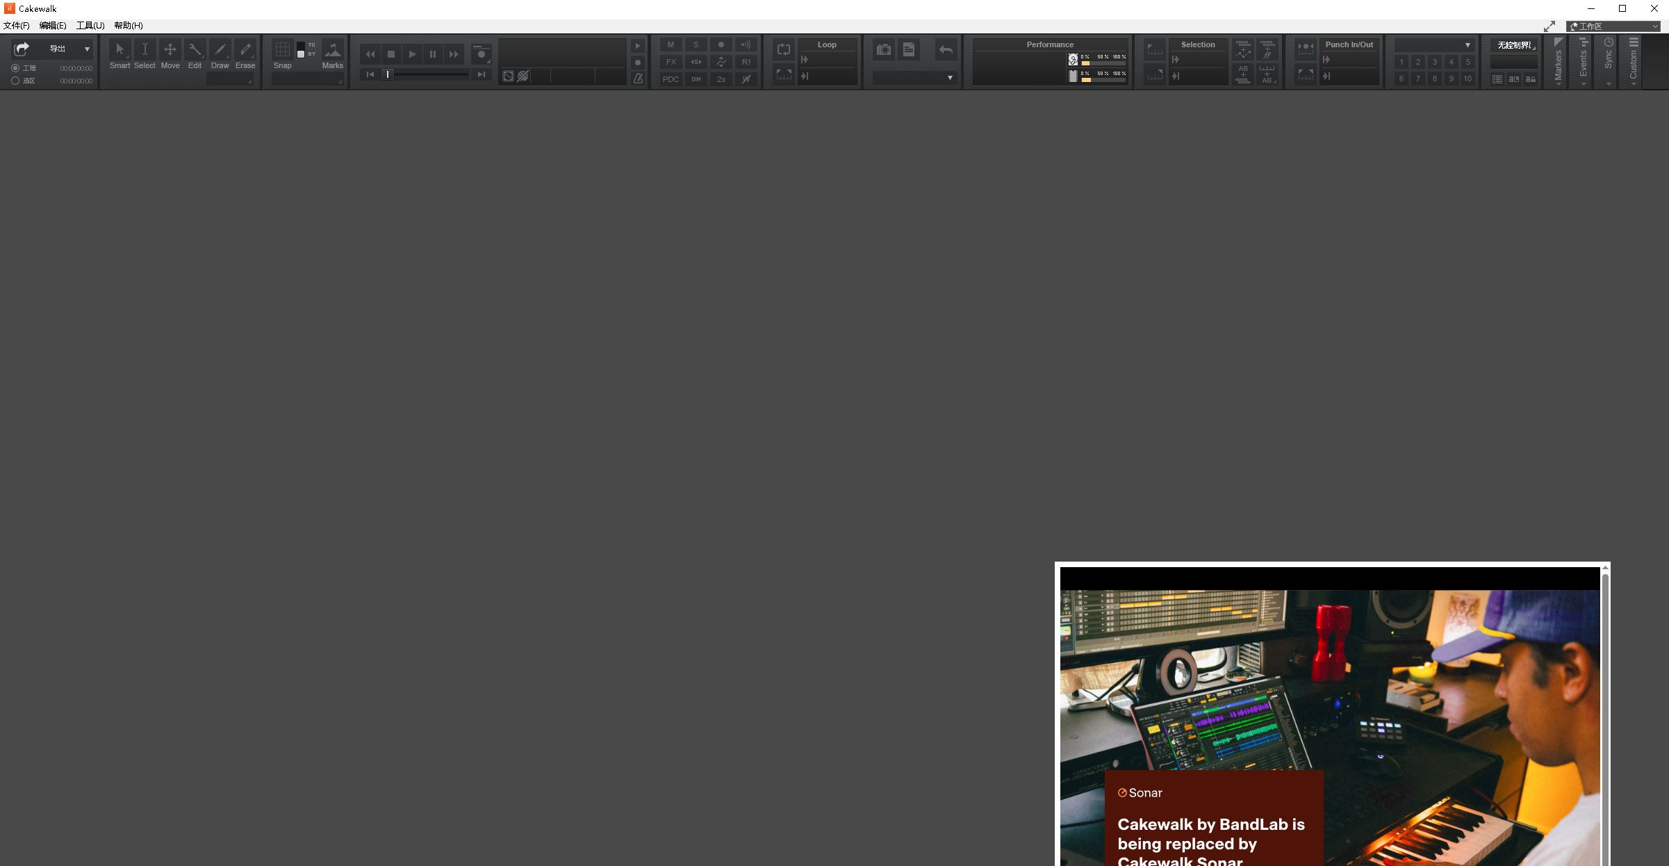
Task: Toggle the global Mute M button
Action: click(671, 44)
